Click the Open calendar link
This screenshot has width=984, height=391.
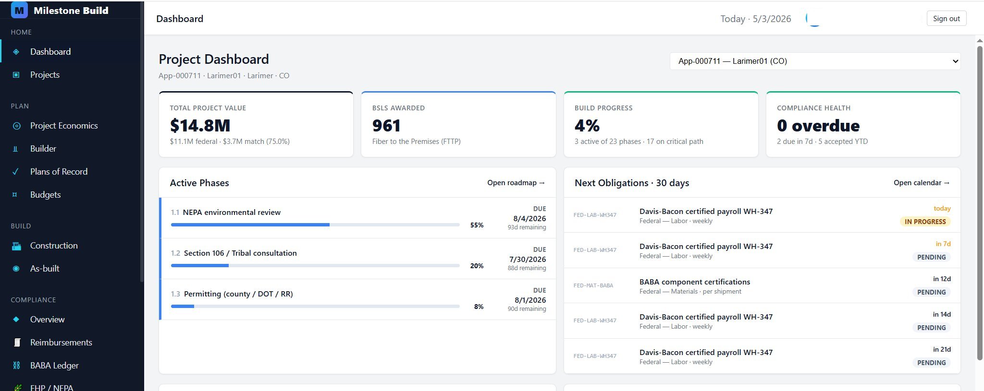[x=922, y=183]
